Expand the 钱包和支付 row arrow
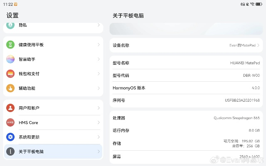 coord(99,74)
